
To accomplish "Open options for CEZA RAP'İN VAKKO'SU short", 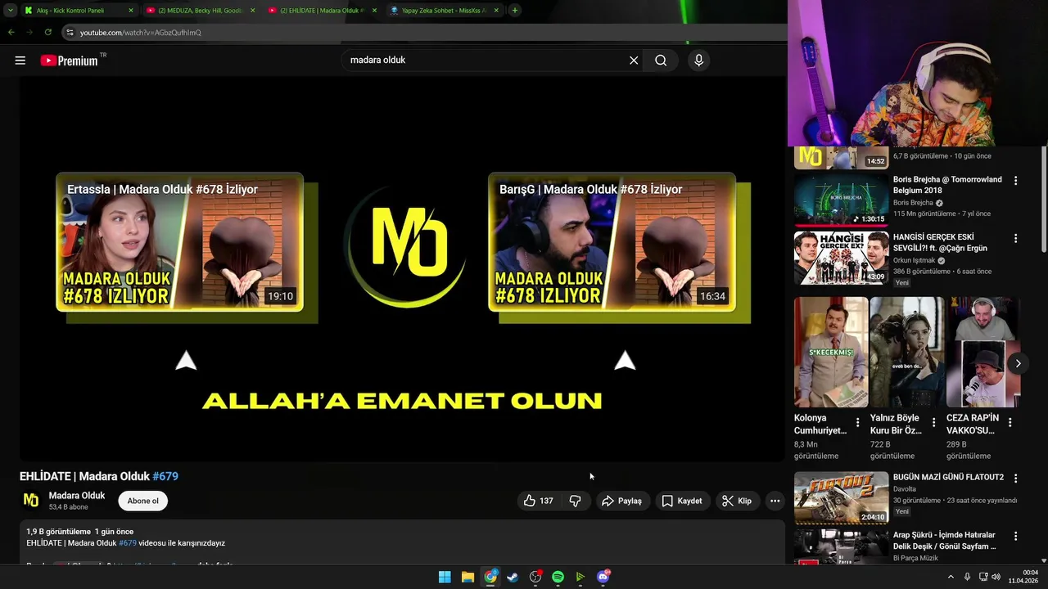I will click(x=1010, y=423).
